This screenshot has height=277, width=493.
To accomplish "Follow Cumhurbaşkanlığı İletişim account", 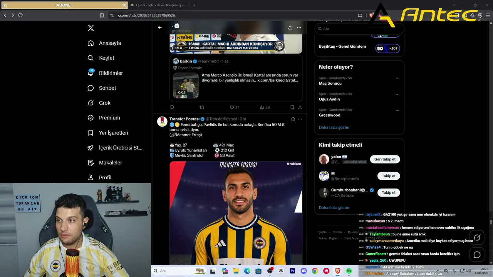I will click(389, 192).
